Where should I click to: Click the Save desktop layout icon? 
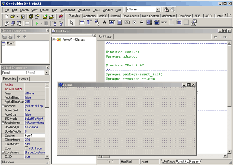tap(167, 9)
